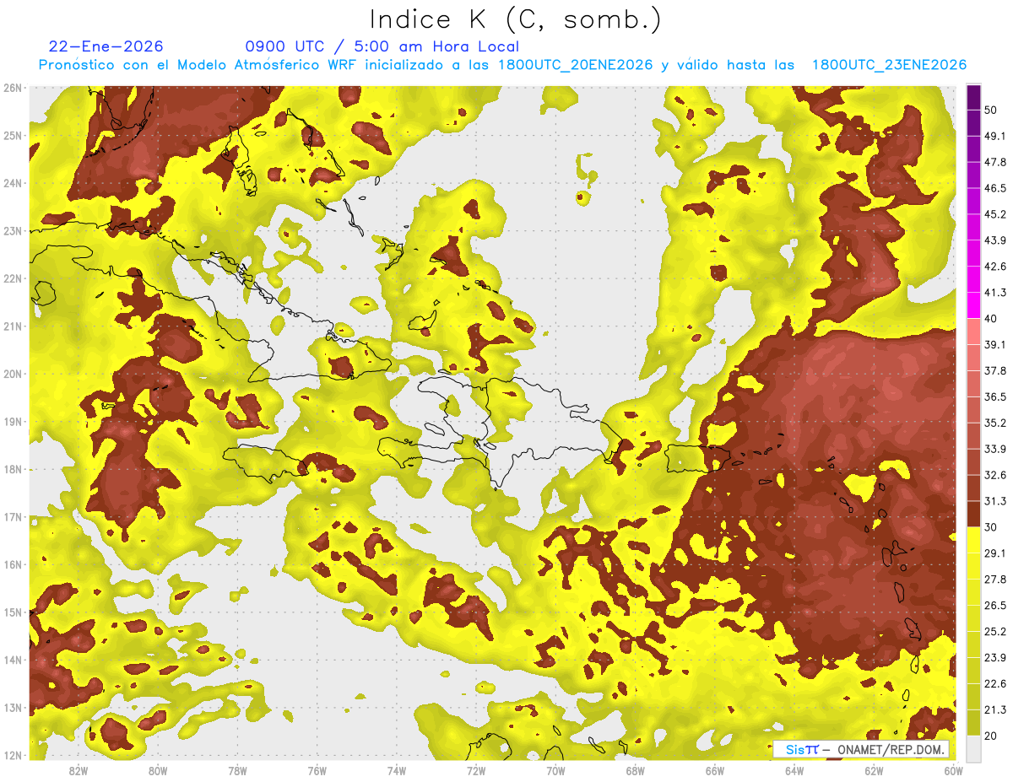The width and height of the screenshot is (1013, 782).
Task: Click the 70W longitude label
Action: tap(555, 770)
